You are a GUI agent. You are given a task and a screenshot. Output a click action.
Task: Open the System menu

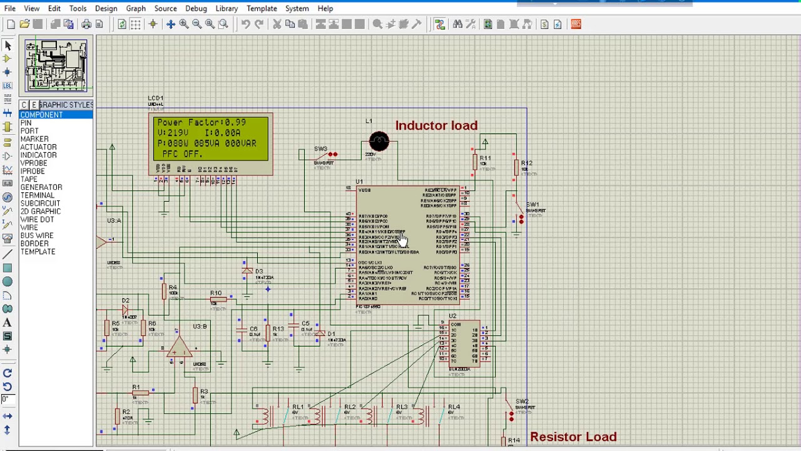coord(297,8)
